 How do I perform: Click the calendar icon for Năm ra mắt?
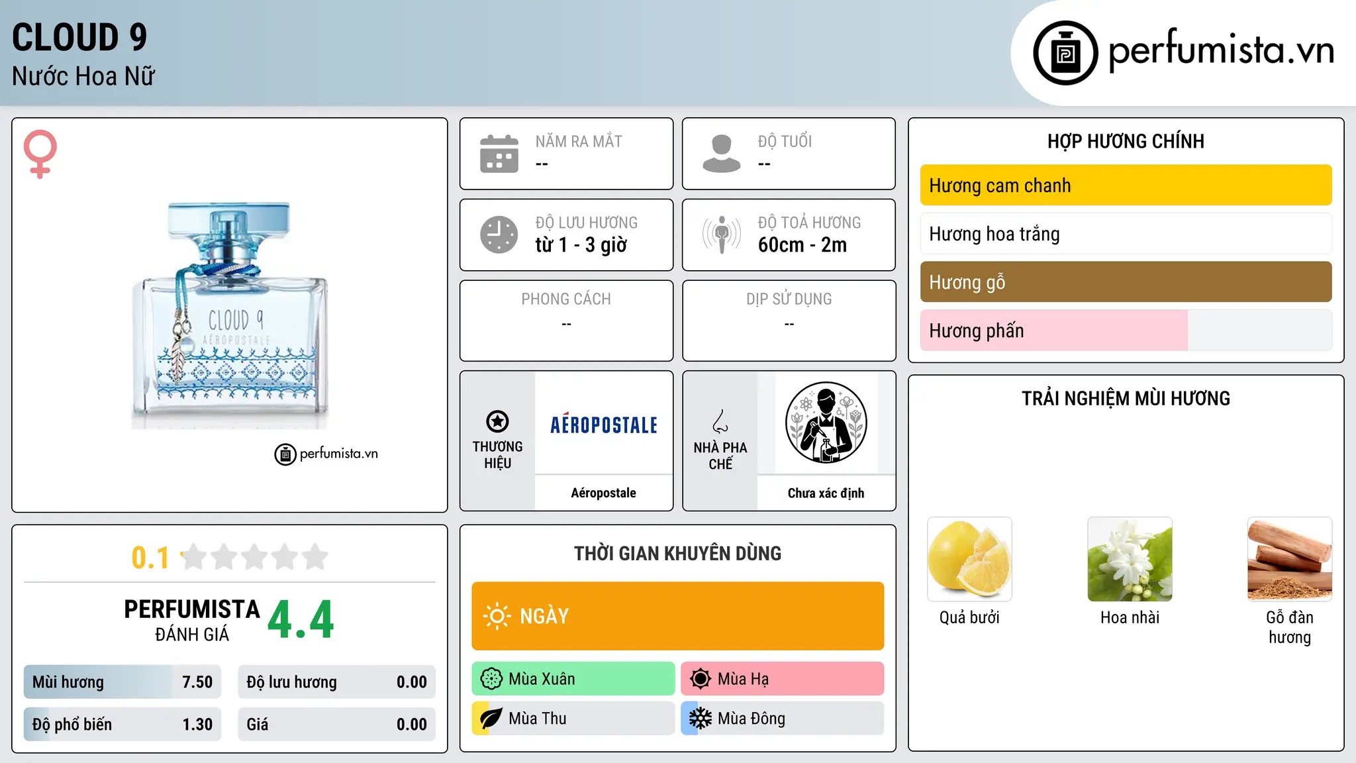499,154
